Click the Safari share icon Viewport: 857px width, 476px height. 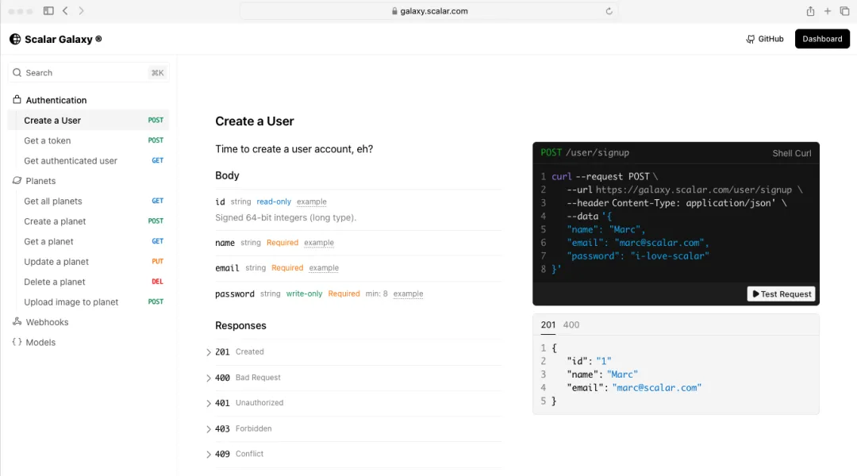click(x=810, y=11)
